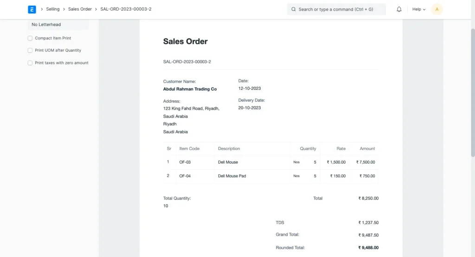Click the vertical page scrollbar

click(x=473, y=93)
